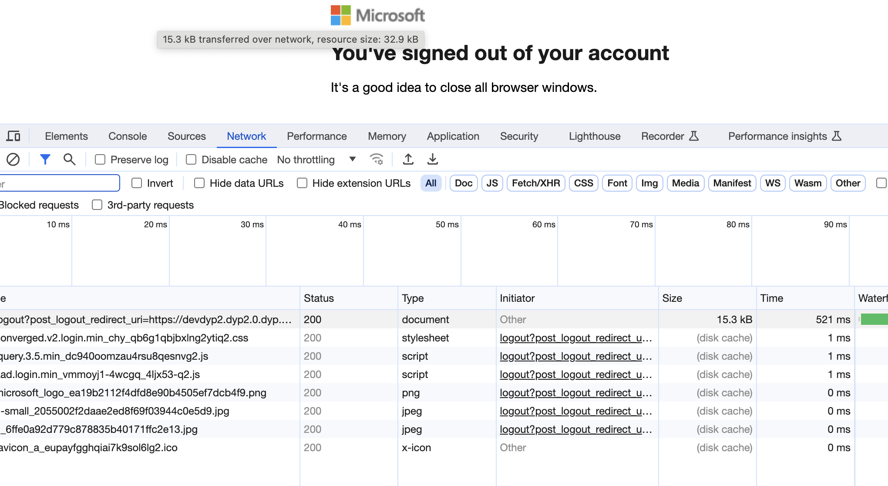Enable the Preserve log checkbox
Image resolution: width=888 pixels, height=486 pixels.
[x=100, y=160]
